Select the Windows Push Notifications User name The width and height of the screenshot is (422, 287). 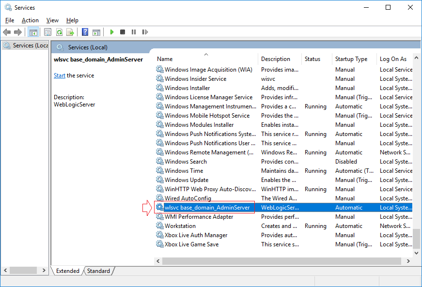[x=210, y=143]
